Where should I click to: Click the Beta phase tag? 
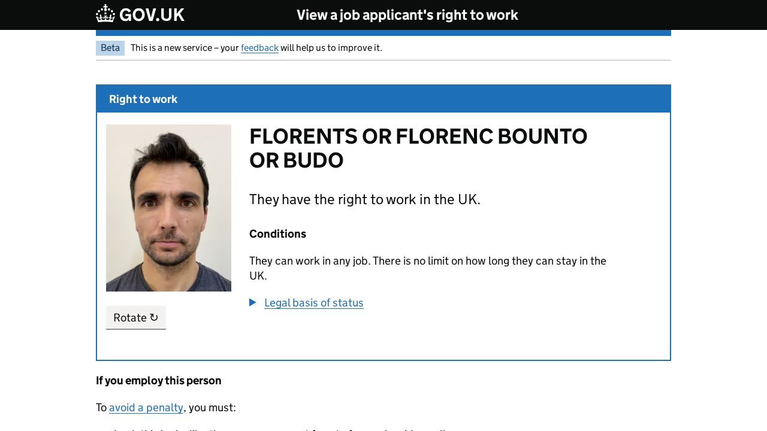[x=110, y=48]
